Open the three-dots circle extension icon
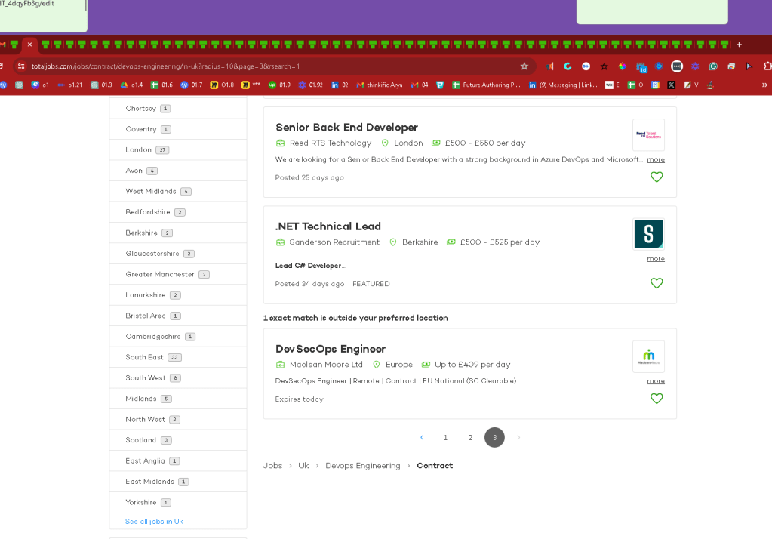The image size is (772, 539). pyautogui.click(x=677, y=66)
